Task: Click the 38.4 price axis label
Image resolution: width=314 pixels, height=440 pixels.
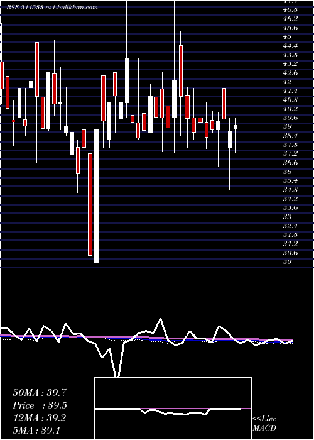Action: [x=290, y=136]
